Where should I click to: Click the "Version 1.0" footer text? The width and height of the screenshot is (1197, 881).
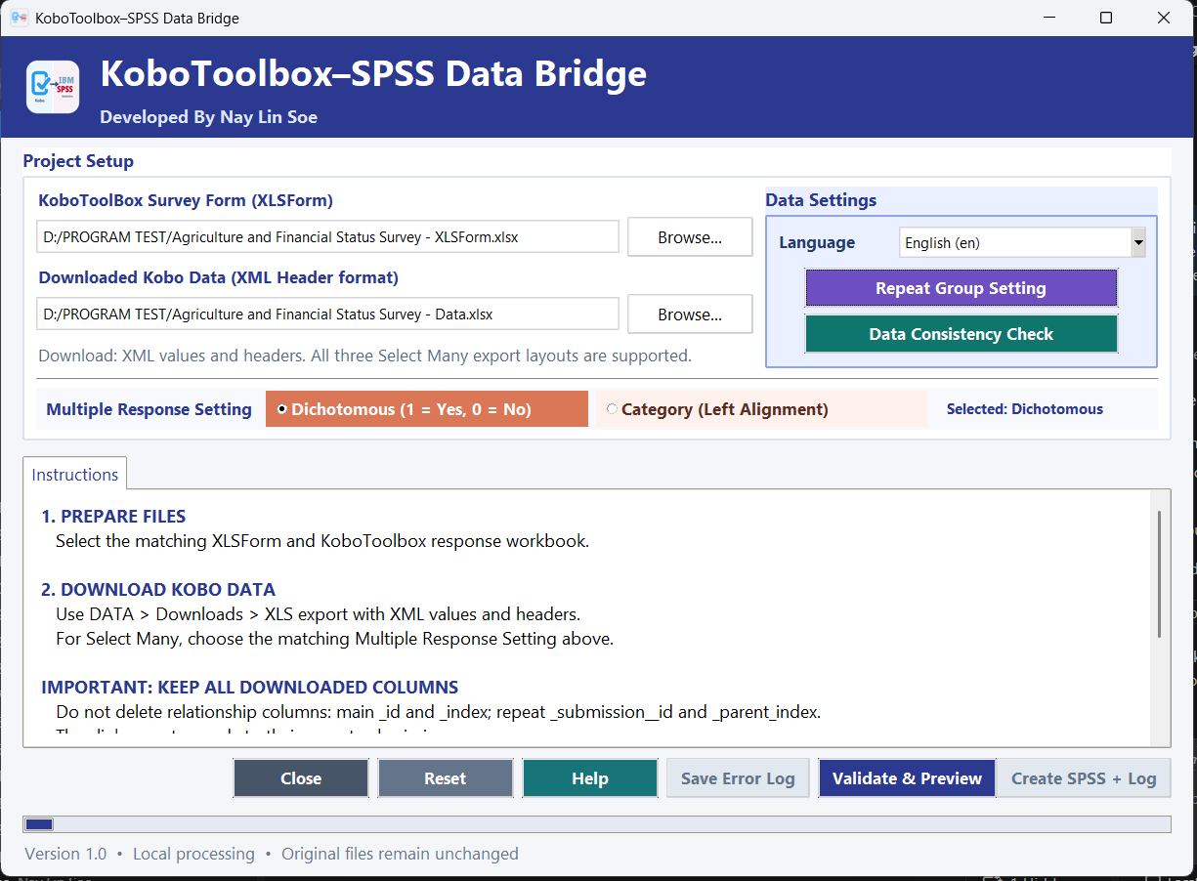click(x=65, y=854)
